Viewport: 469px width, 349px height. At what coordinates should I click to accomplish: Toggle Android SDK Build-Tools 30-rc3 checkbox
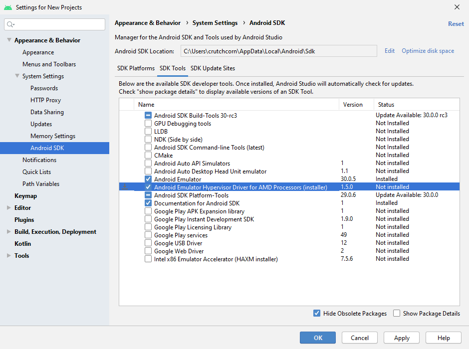(x=148, y=115)
